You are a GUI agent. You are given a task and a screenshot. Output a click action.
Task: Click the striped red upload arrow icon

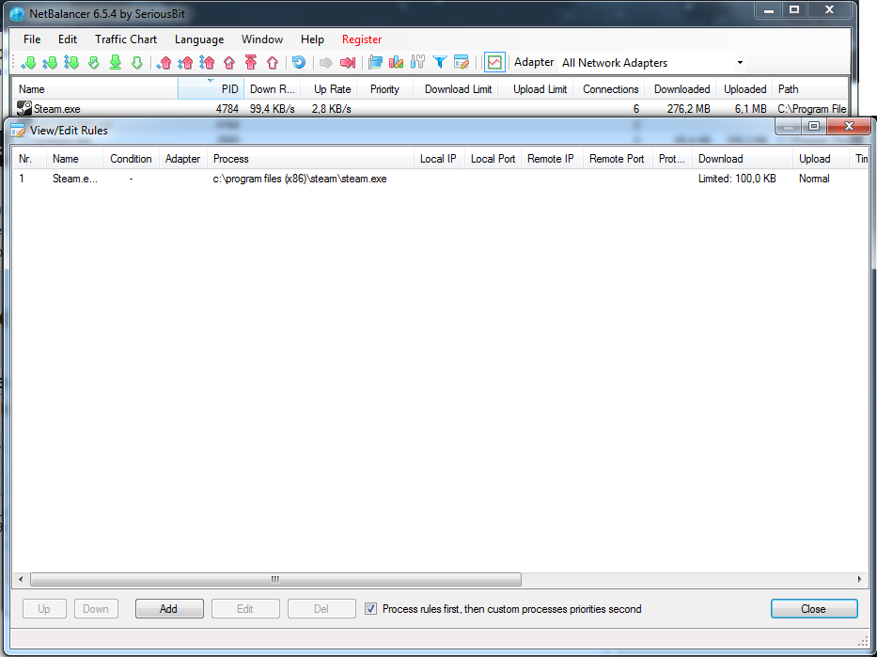[228, 63]
